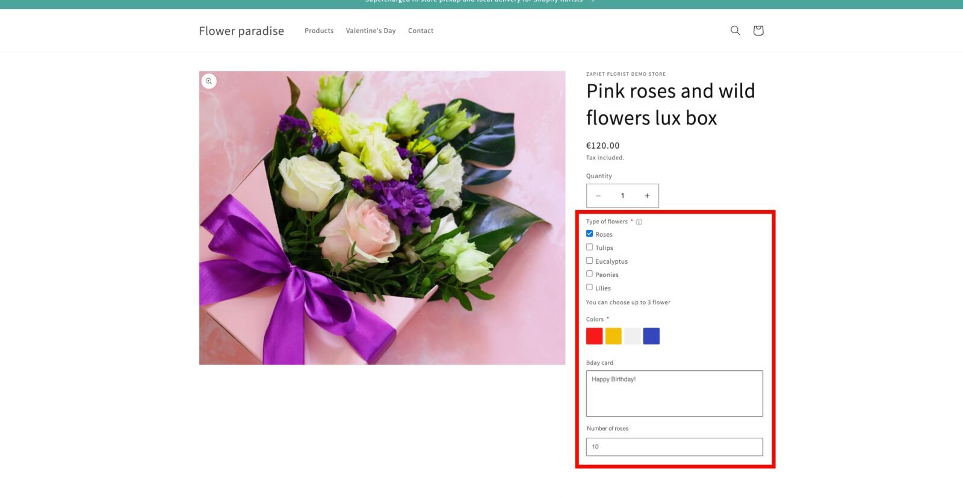Click the image zoom magnifier icon
This screenshot has height=498, width=963.
(x=209, y=81)
